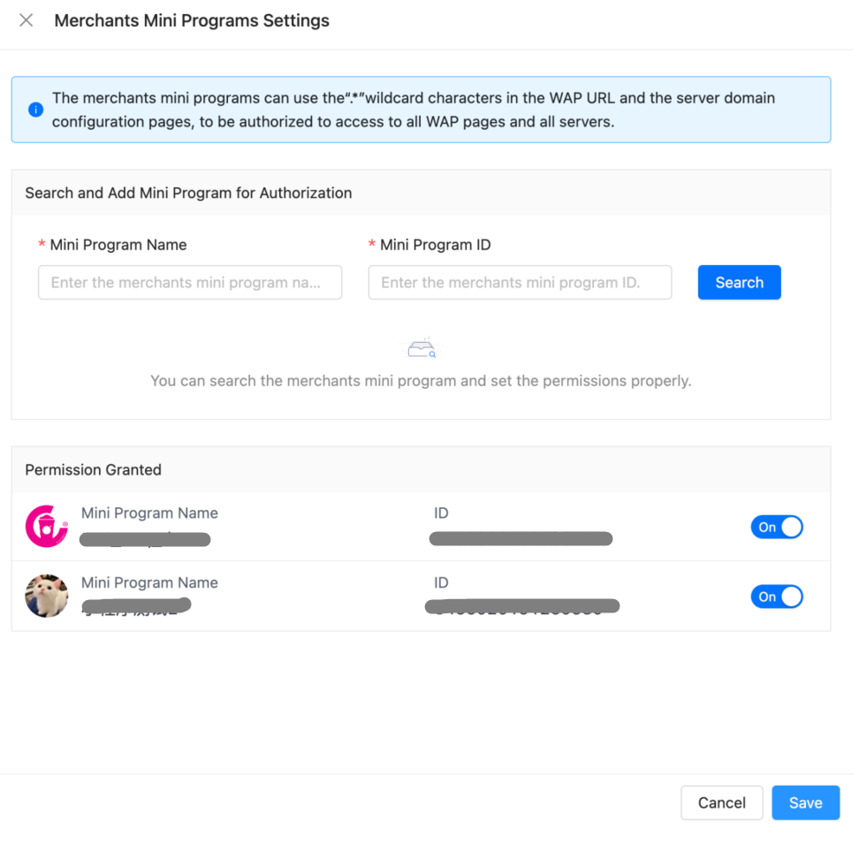Image resolution: width=859 pixels, height=844 pixels.
Task: Click the blue info icon in the banner
Action: (x=35, y=110)
